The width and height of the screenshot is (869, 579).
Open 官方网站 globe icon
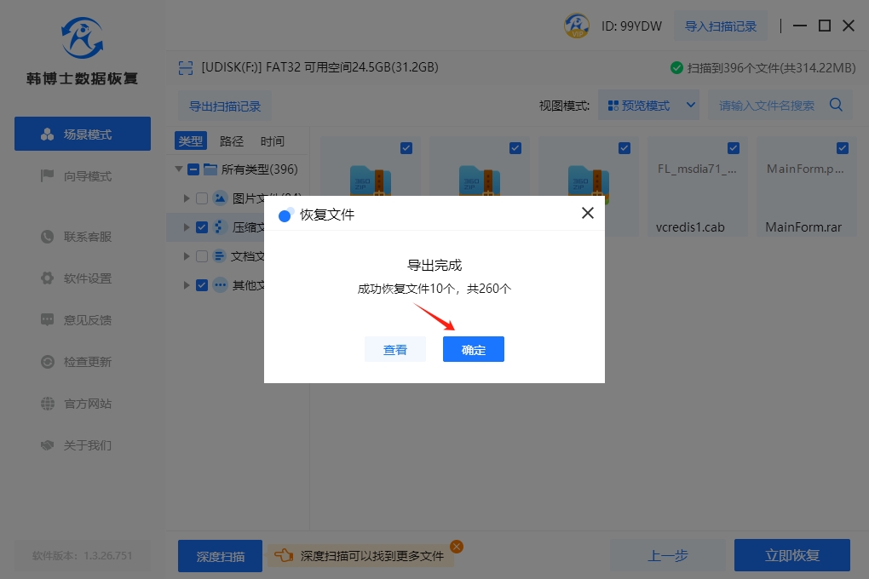pos(48,404)
